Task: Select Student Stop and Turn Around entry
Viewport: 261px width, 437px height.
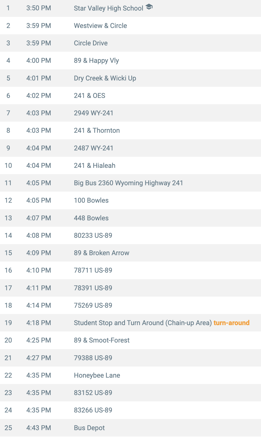Action: pos(143,323)
